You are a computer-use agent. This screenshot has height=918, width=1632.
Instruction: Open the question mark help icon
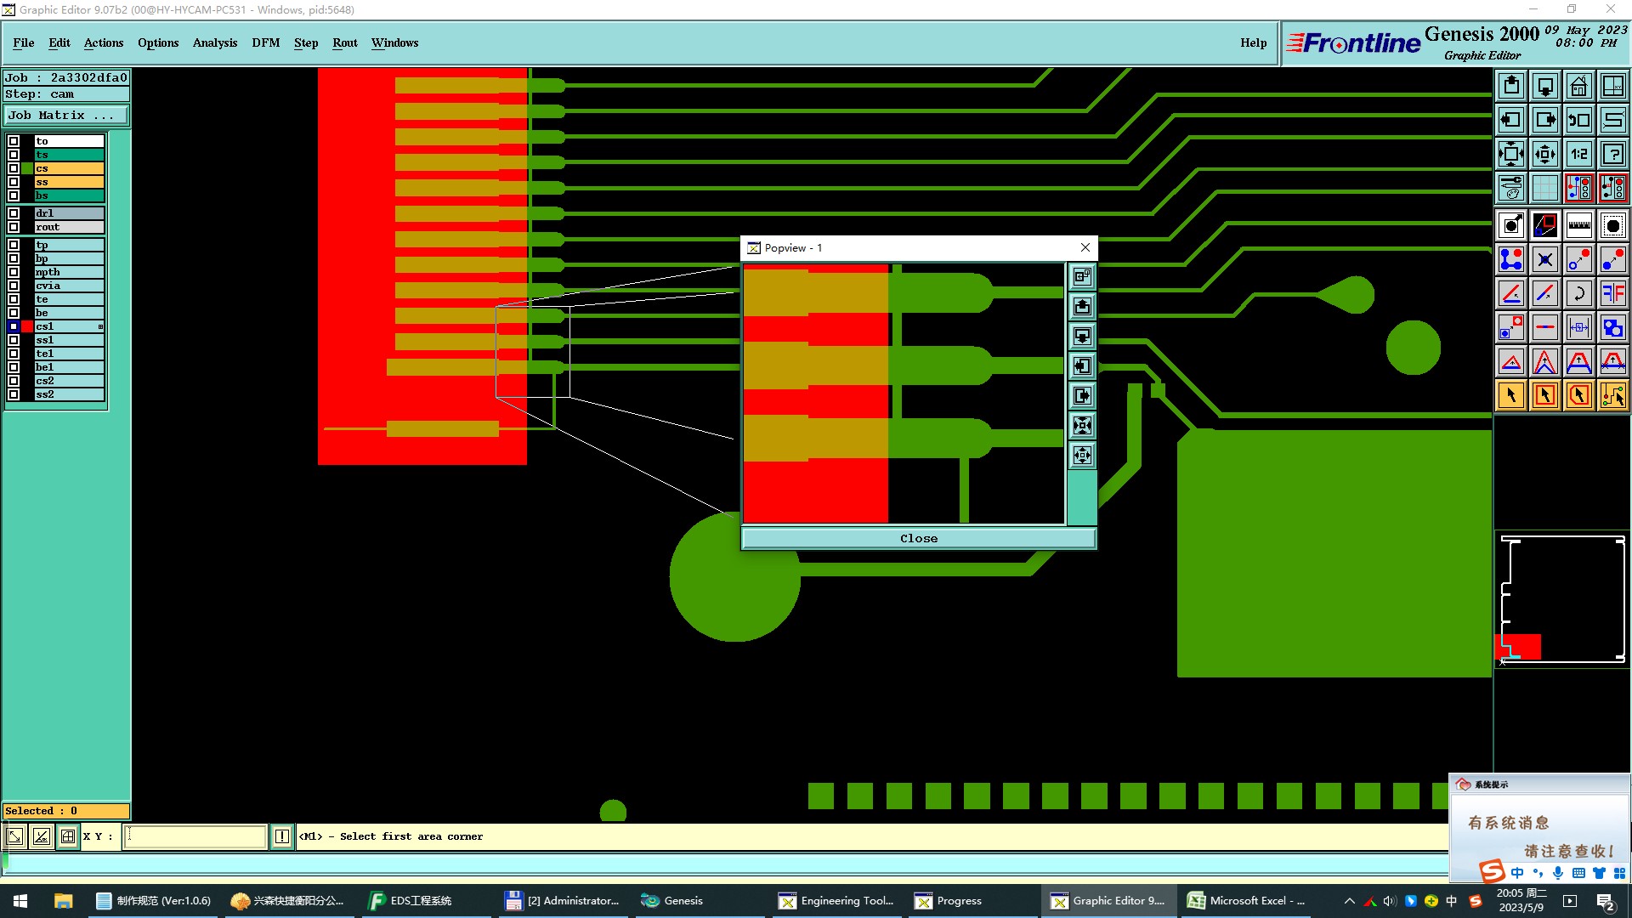click(1612, 154)
